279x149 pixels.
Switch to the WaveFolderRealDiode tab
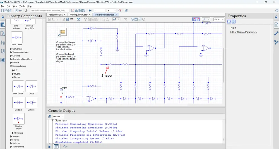point(104,15)
